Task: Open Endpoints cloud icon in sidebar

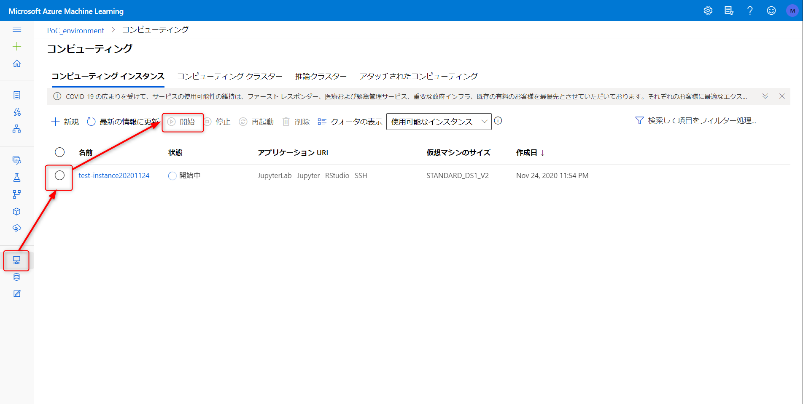Action: [17, 228]
